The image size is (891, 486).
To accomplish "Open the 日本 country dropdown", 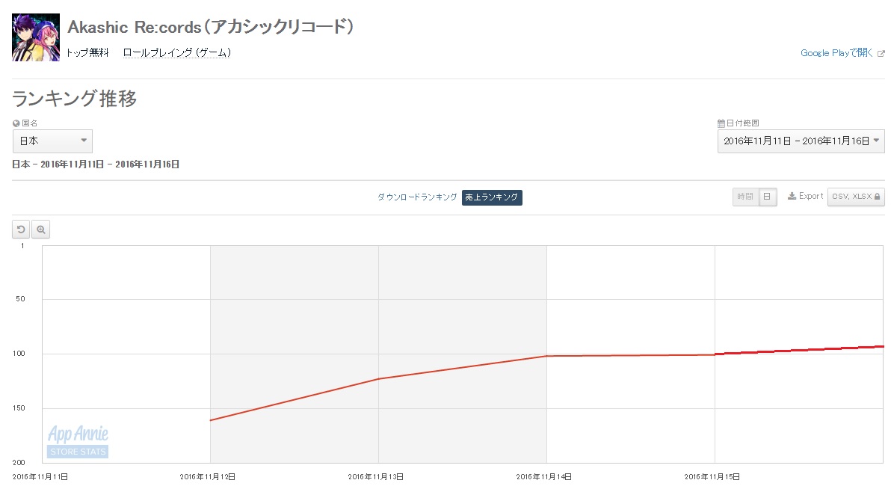I will click(52, 141).
